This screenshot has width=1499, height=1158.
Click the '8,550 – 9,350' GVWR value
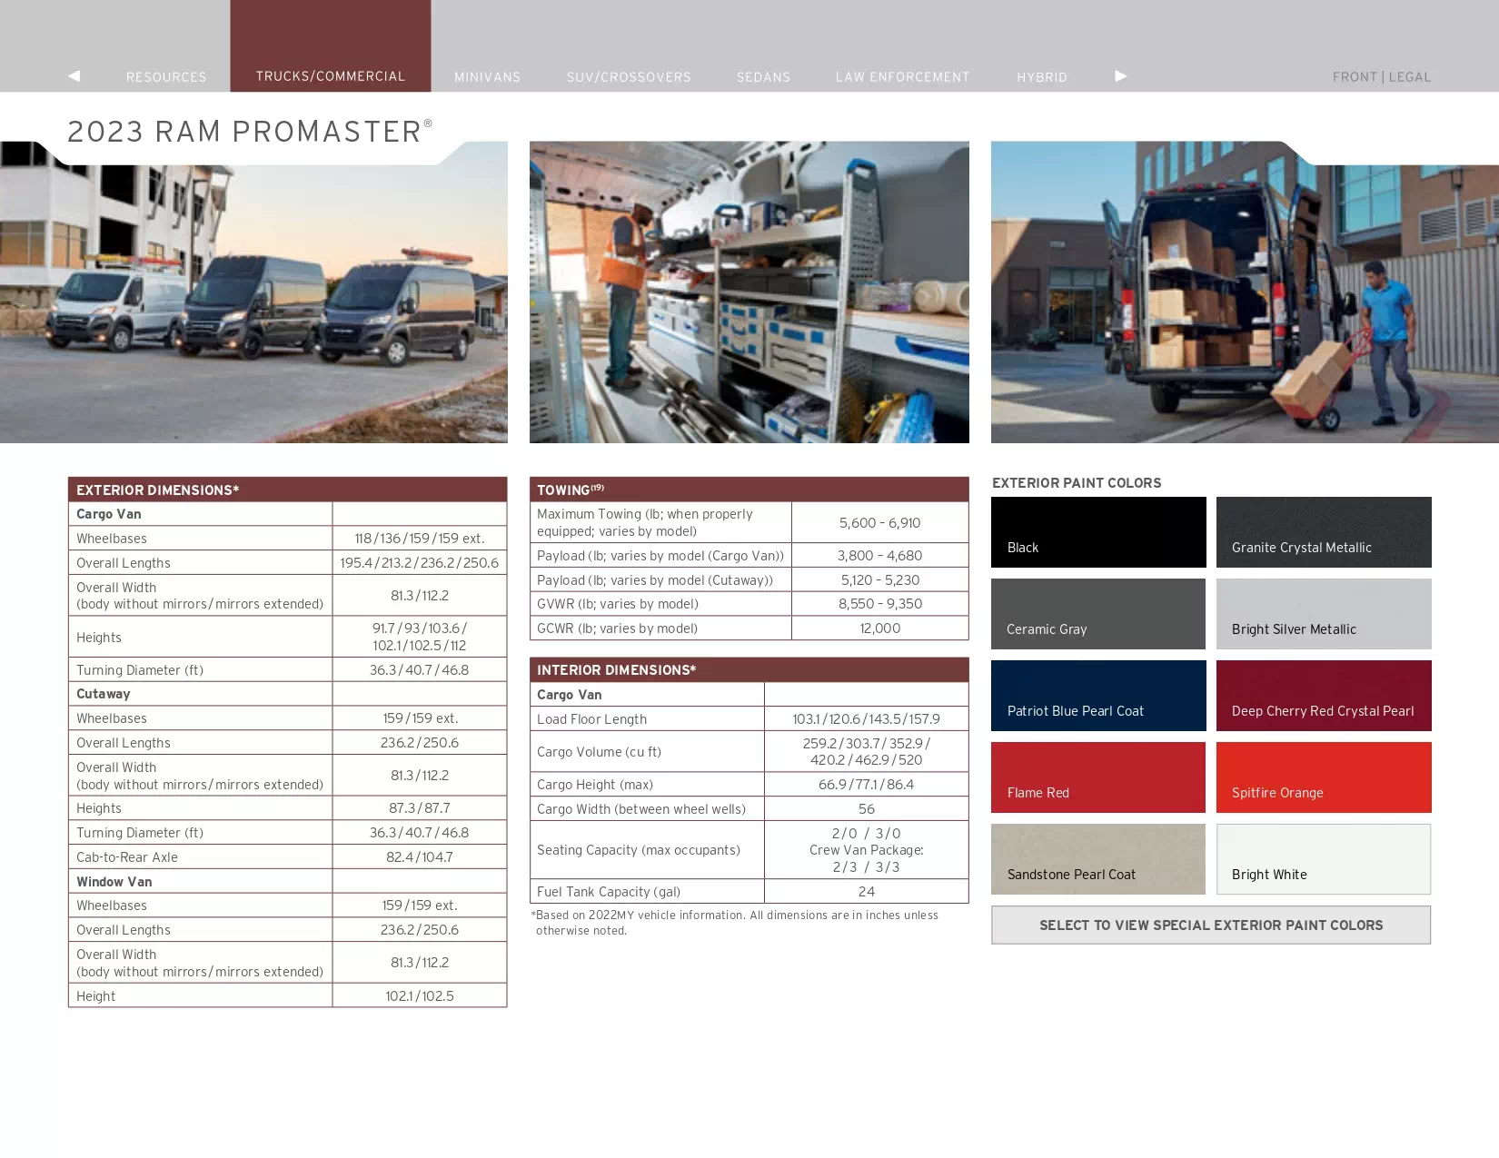pos(880,604)
